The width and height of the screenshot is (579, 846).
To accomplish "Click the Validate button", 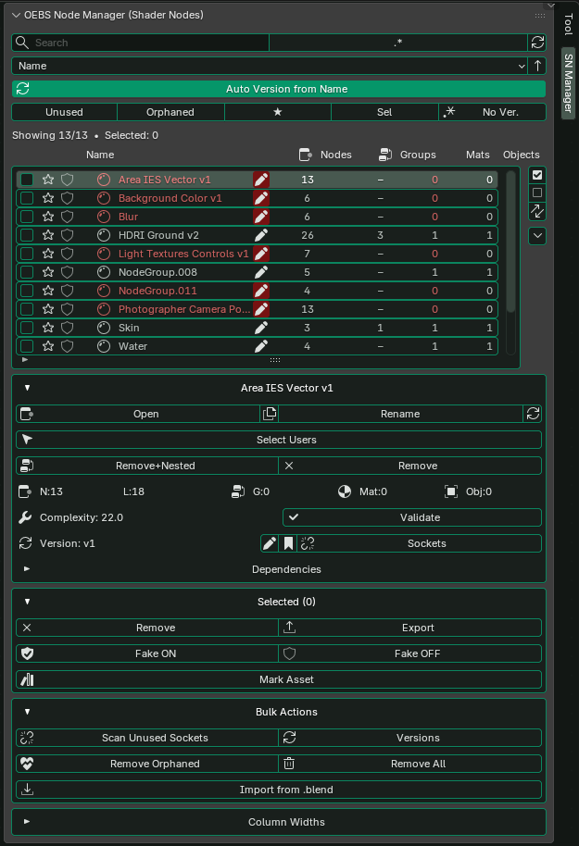I will point(412,517).
